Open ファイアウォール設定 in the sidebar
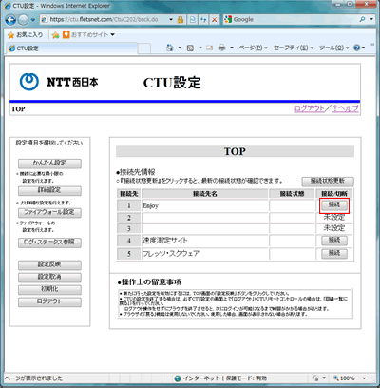Image resolution: width=380 pixels, height=388 pixels. [49, 213]
